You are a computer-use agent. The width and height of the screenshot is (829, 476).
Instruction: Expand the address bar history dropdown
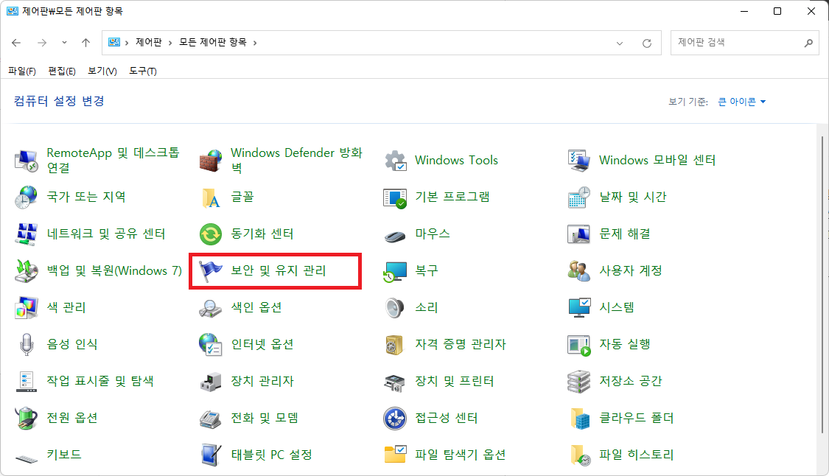620,43
